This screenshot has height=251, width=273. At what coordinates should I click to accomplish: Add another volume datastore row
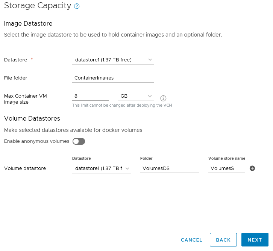coord(252,168)
